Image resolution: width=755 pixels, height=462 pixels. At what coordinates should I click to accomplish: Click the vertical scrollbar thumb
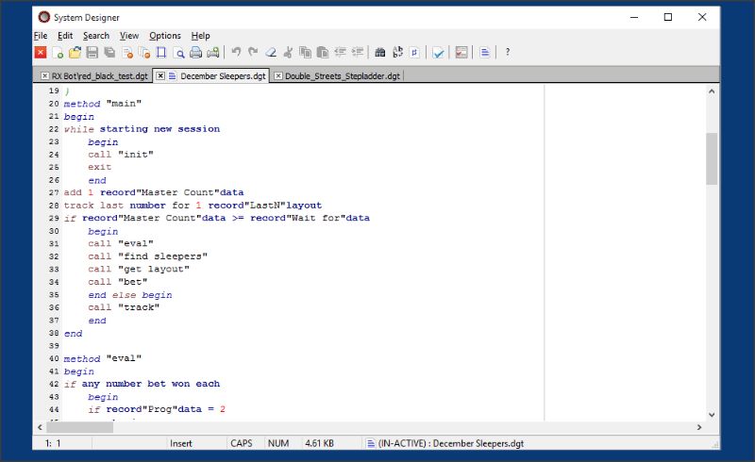712,158
